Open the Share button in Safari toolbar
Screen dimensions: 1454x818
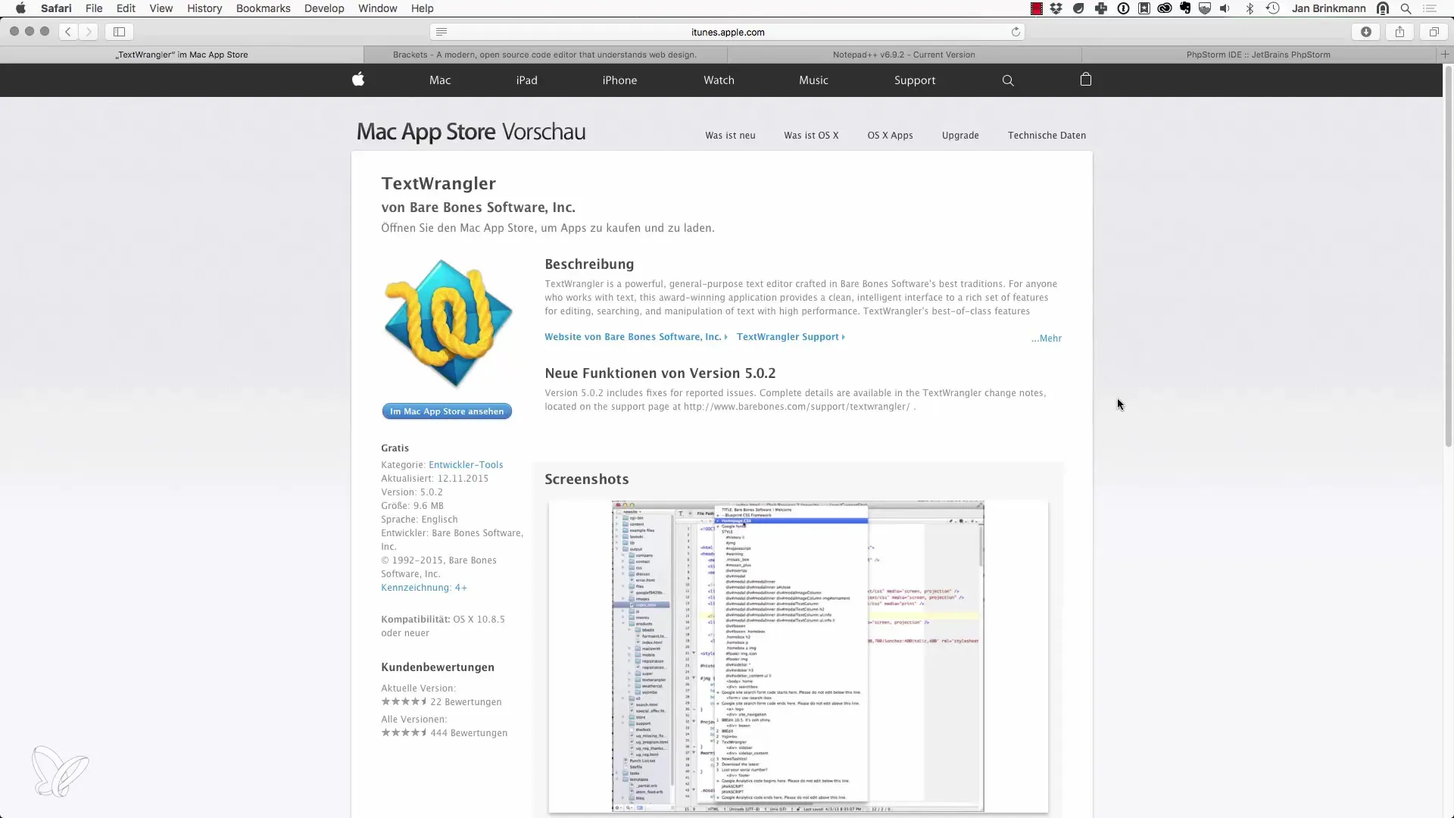(1400, 32)
